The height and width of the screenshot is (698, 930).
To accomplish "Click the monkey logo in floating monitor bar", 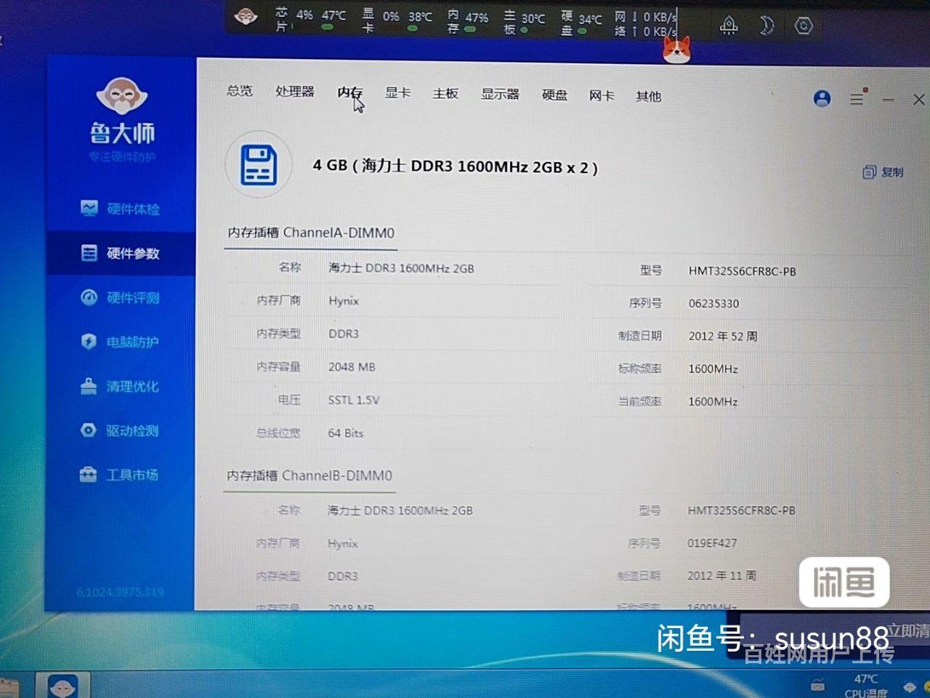I will (246, 17).
